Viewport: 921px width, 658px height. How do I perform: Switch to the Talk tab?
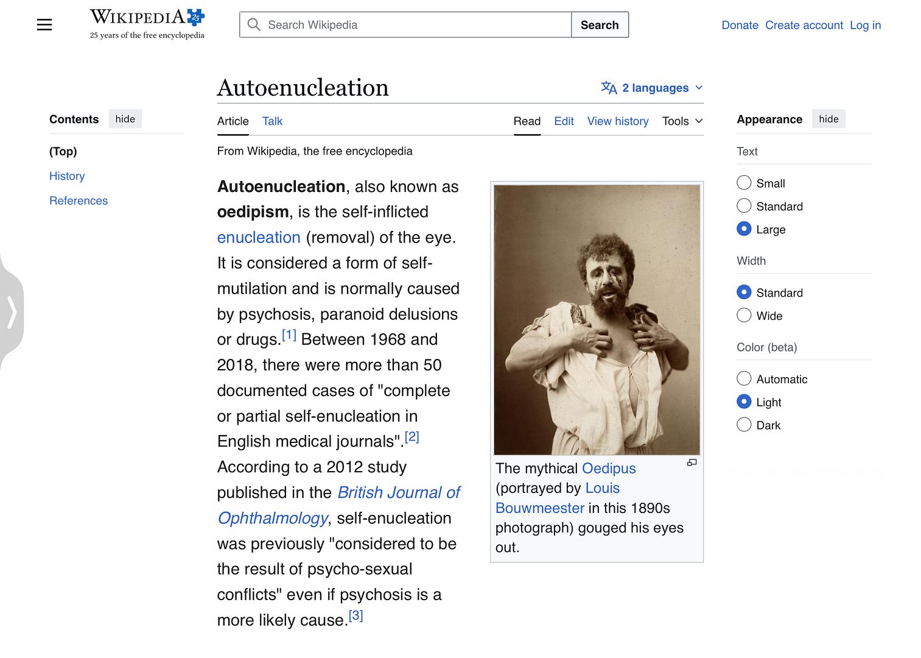272,121
